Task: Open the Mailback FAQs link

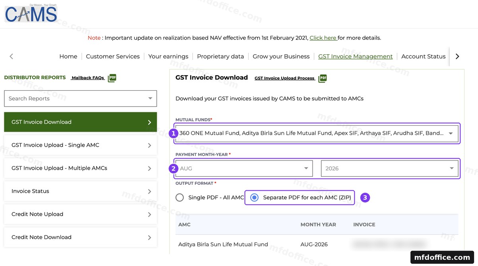Action: [x=88, y=78]
